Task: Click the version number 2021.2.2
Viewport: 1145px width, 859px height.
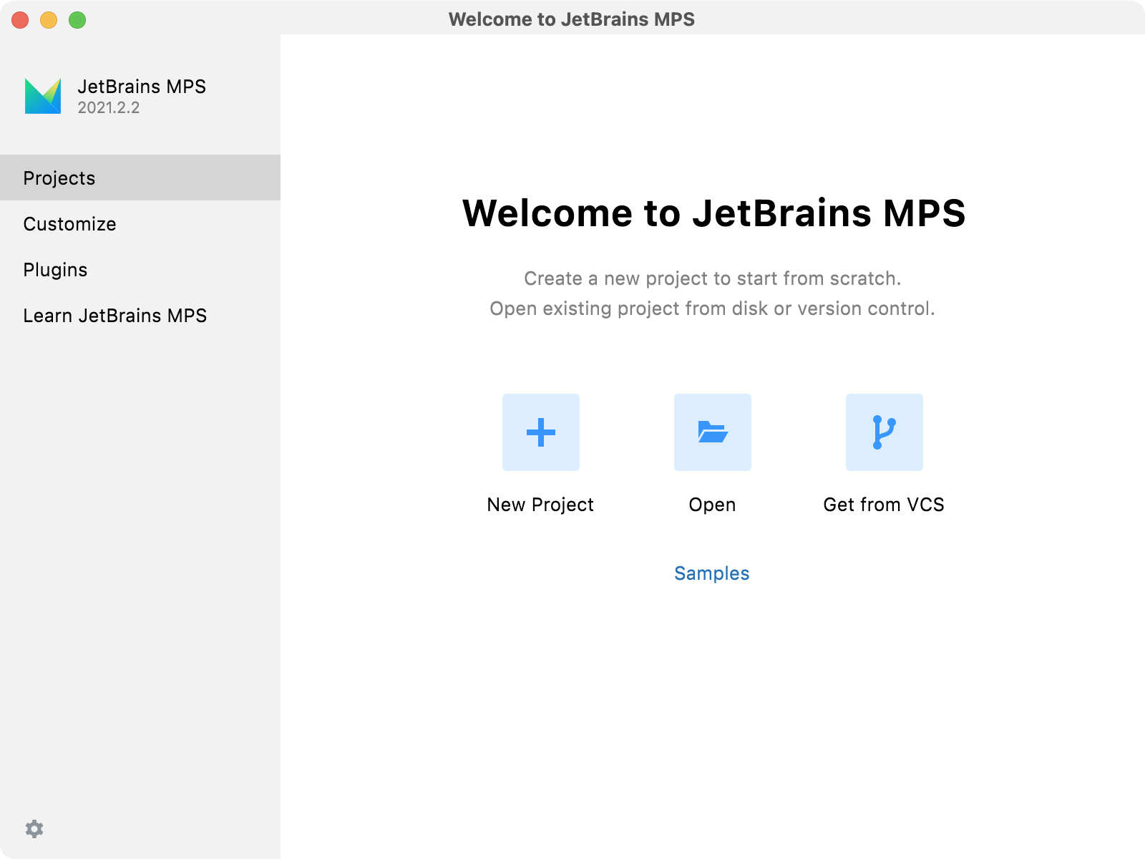Action: 107,108
